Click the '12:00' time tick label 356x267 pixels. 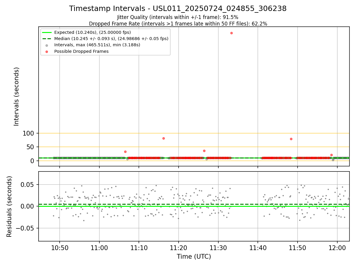coord(337,248)
